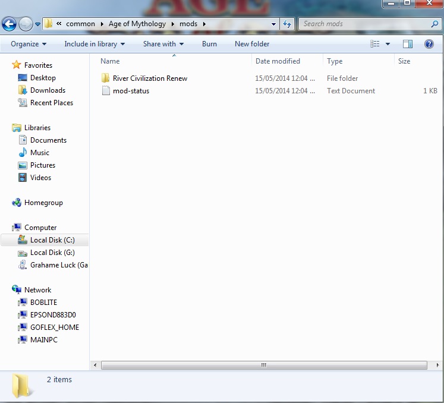Click the 'New folder' button
This screenshot has width=444, height=403.
tap(252, 44)
